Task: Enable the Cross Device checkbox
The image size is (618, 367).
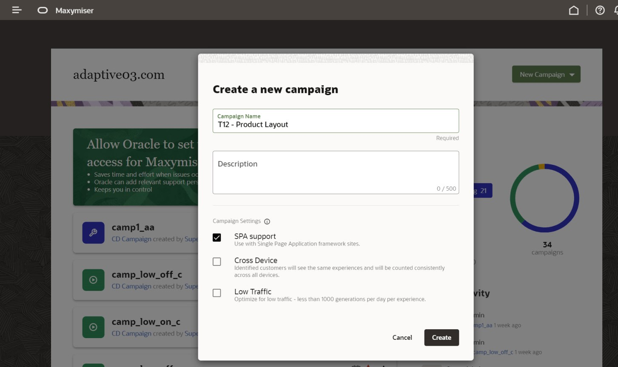Action: click(217, 262)
